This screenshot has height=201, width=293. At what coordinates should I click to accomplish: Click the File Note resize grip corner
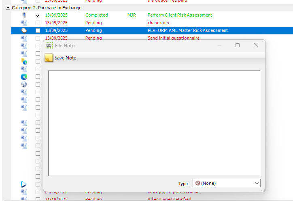pos(263,189)
